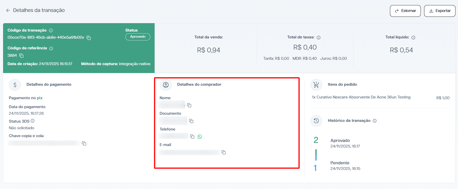This screenshot has width=458, height=189.
Task: Show info about Código da transação
Action: tap(51, 31)
